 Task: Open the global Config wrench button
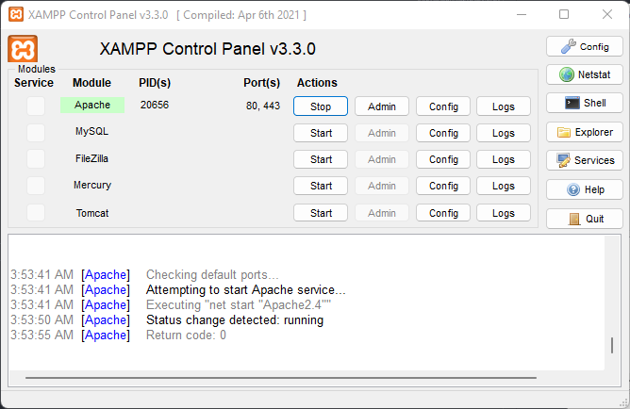click(584, 46)
